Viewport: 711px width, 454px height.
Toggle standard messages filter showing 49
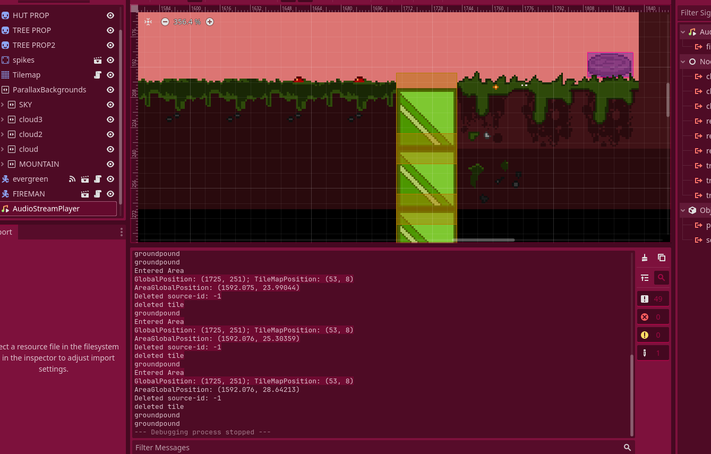[653, 298]
